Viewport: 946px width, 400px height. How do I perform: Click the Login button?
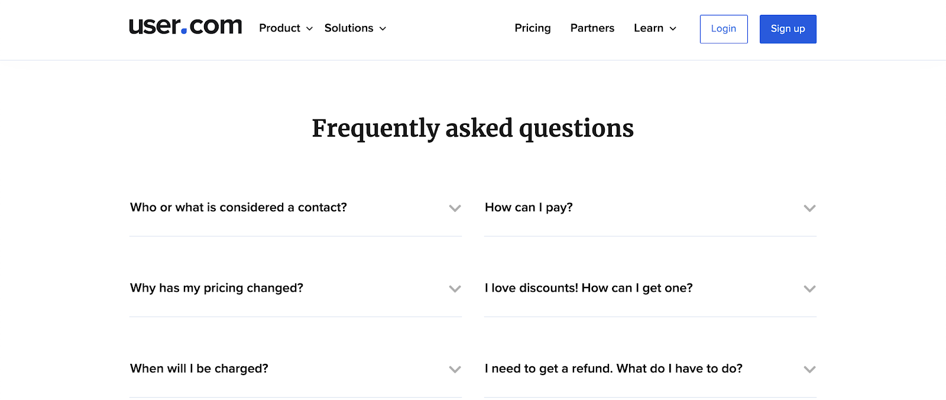pos(723,28)
